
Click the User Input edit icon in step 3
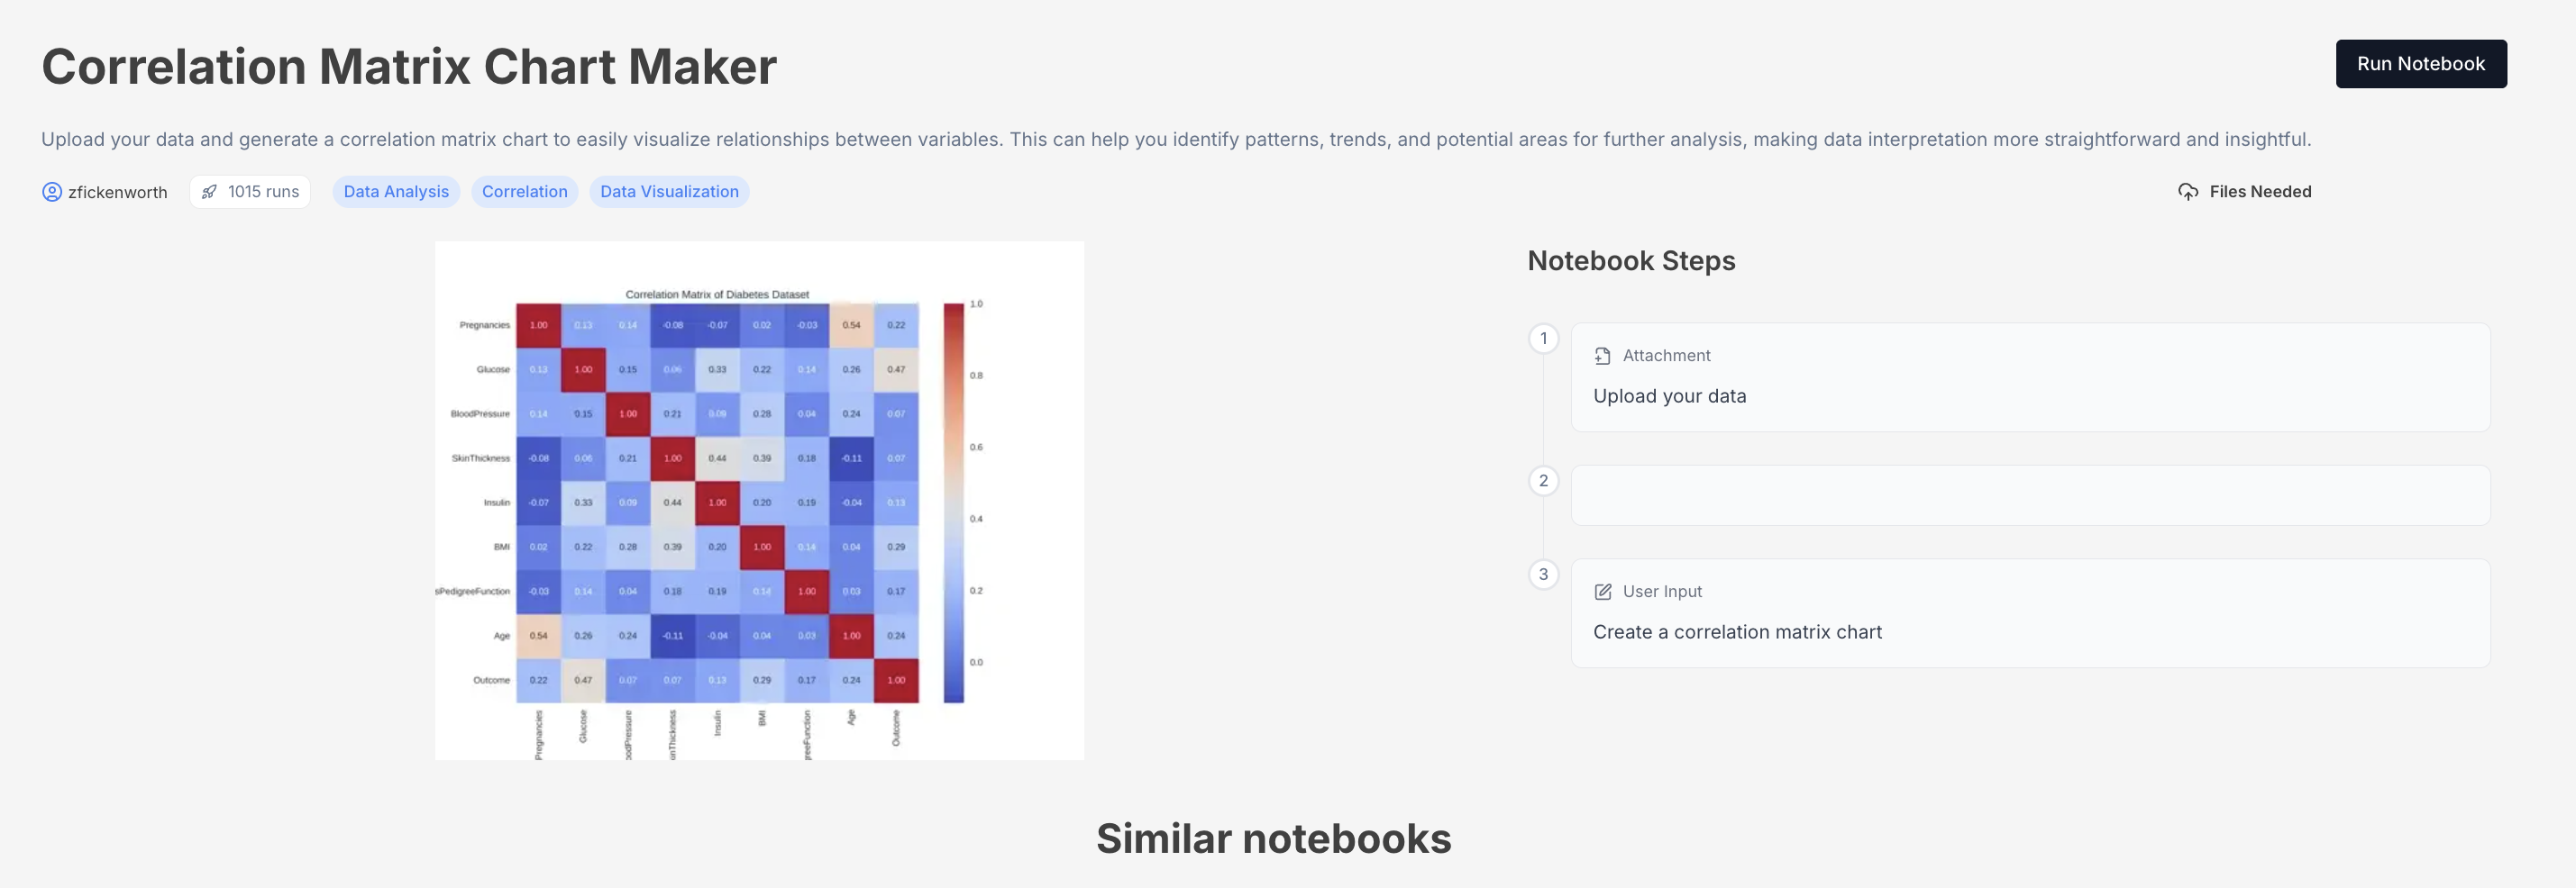[x=1602, y=592]
